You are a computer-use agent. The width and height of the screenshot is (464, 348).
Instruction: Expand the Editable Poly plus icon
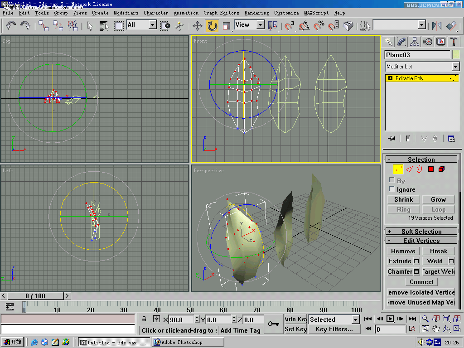pyautogui.click(x=390, y=78)
